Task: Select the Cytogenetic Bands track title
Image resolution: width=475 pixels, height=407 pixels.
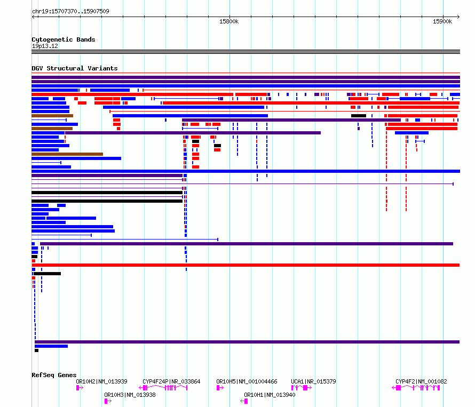Action: (x=64, y=39)
